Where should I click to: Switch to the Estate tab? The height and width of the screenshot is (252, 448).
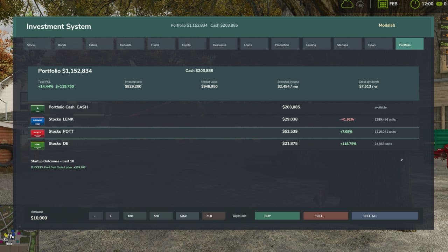click(x=99, y=44)
